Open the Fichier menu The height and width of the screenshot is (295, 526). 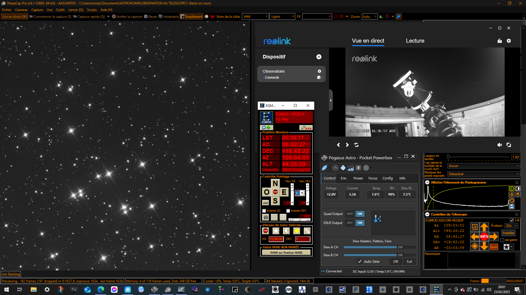tap(7, 10)
